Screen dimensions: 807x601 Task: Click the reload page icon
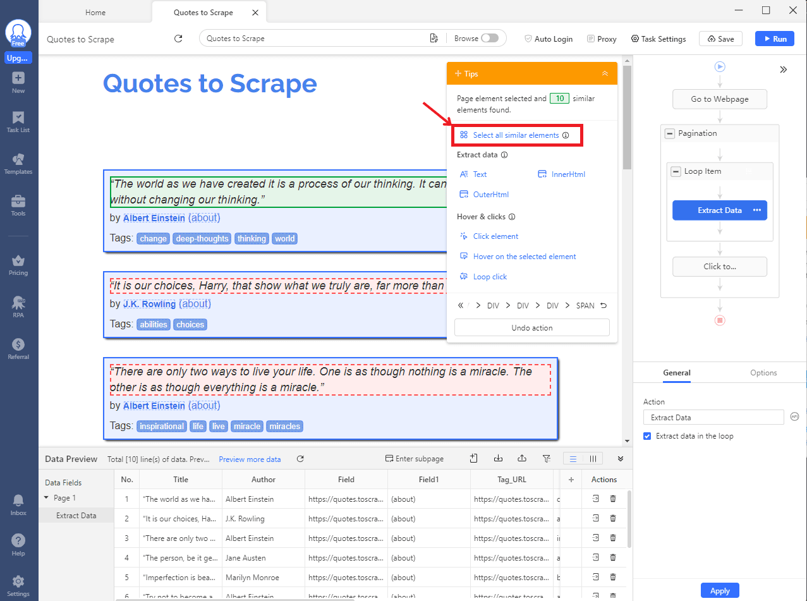coord(178,39)
